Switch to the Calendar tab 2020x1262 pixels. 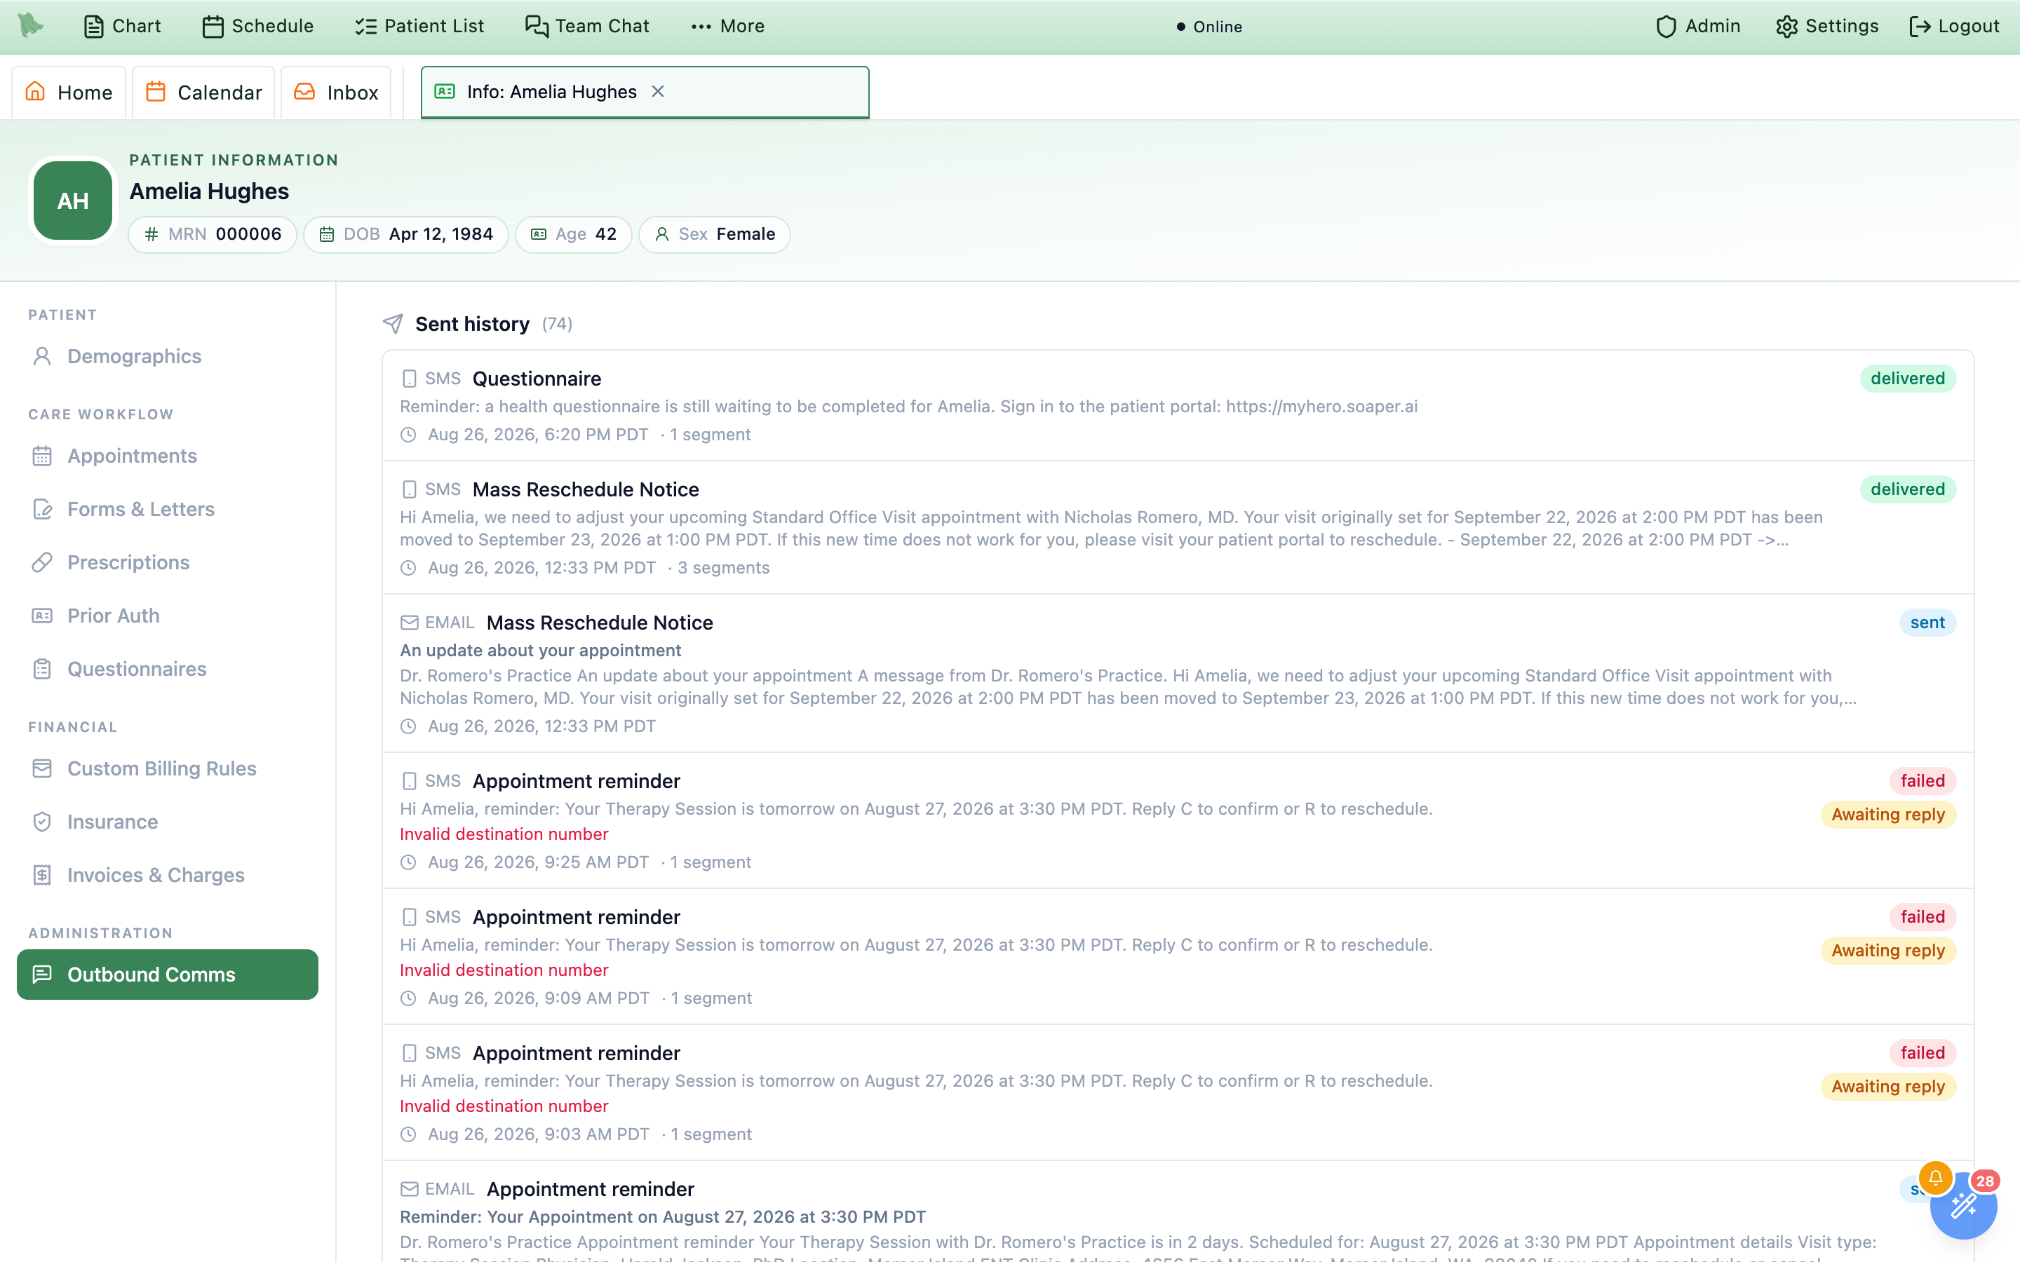pyautogui.click(x=203, y=92)
